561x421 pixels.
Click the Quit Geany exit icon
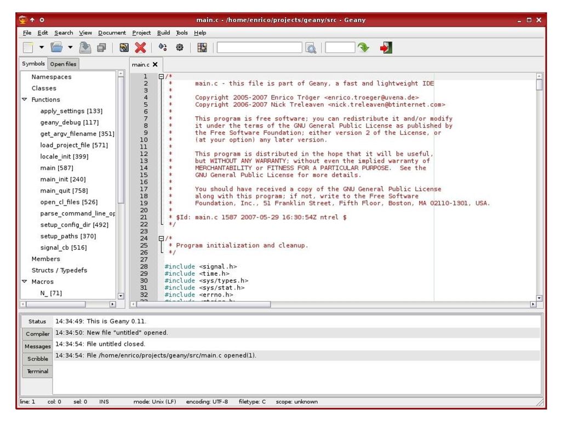point(386,48)
